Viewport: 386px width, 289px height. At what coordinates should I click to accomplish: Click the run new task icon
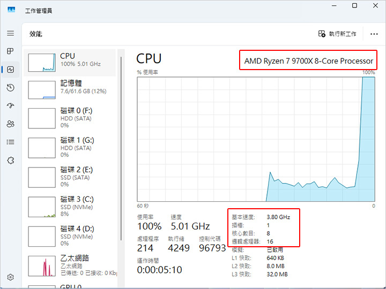click(x=322, y=34)
